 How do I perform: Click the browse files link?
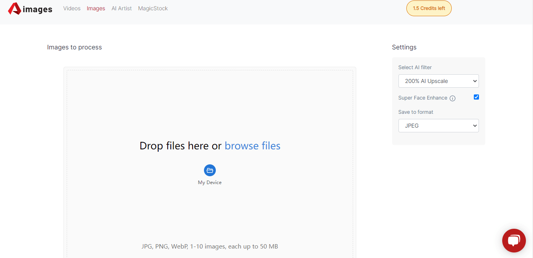click(x=252, y=146)
